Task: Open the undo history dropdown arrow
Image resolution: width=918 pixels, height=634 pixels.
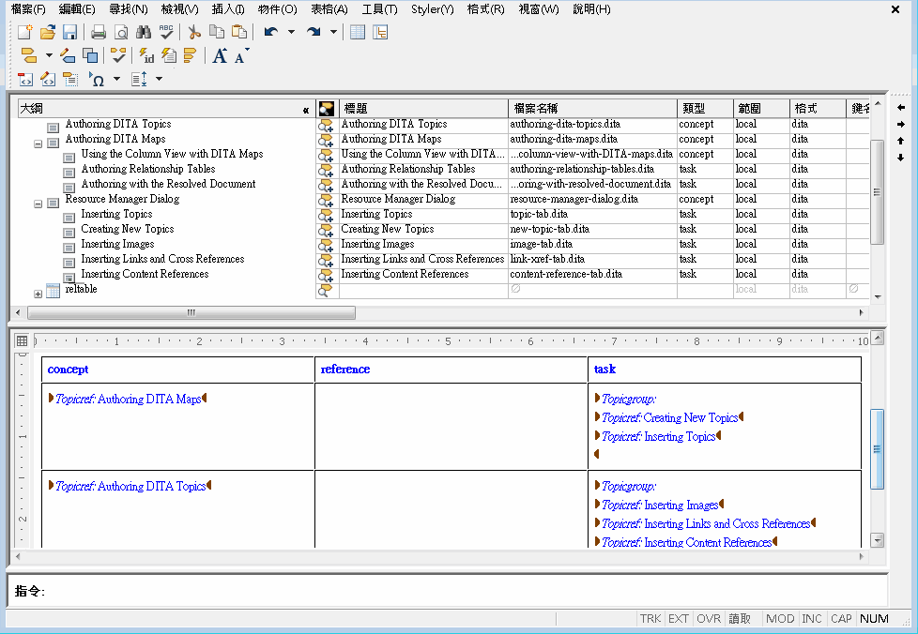Action: pos(291,32)
